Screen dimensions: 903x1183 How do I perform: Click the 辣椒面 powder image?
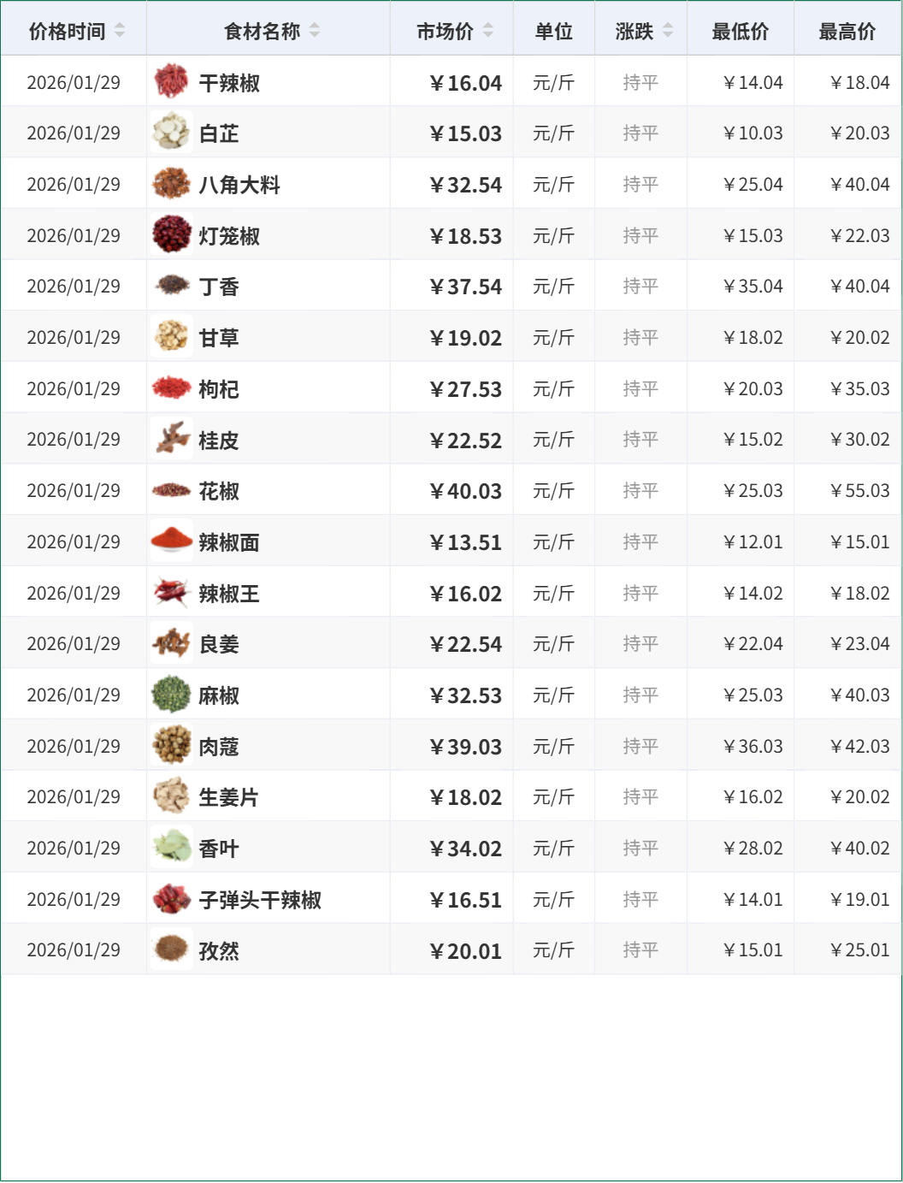[171, 541]
